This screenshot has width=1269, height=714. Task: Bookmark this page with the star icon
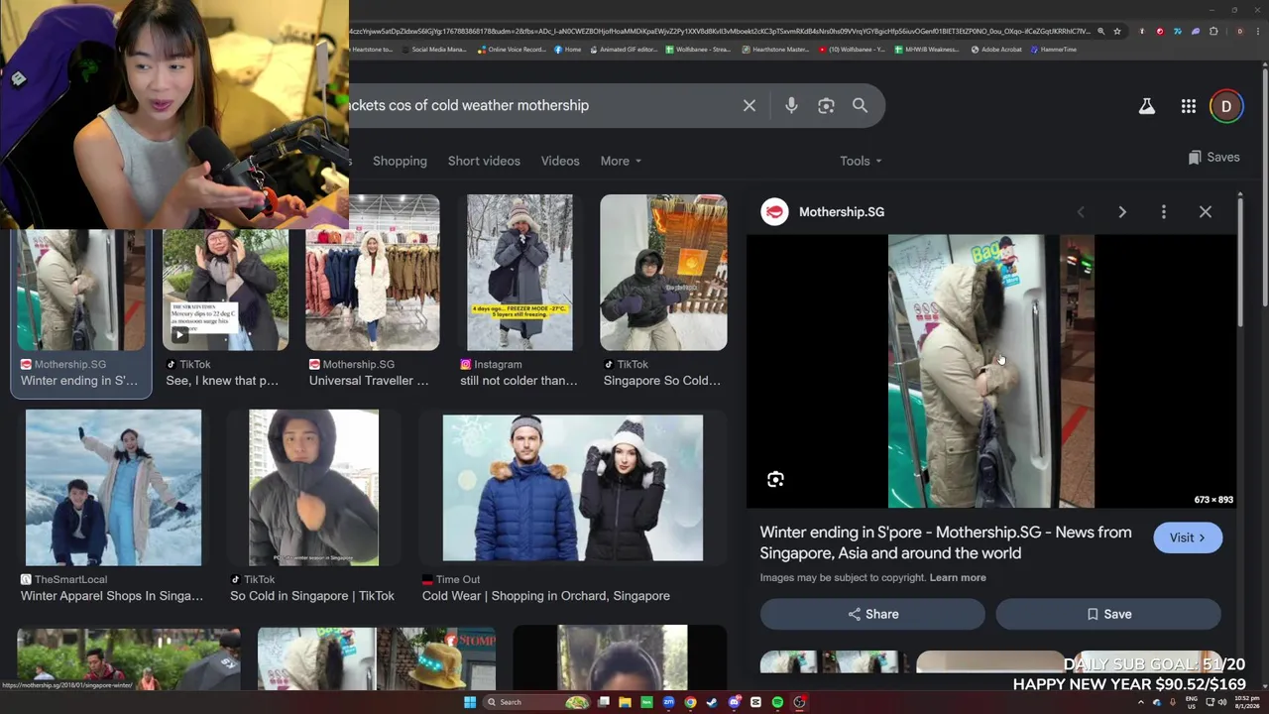(x=1117, y=31)
